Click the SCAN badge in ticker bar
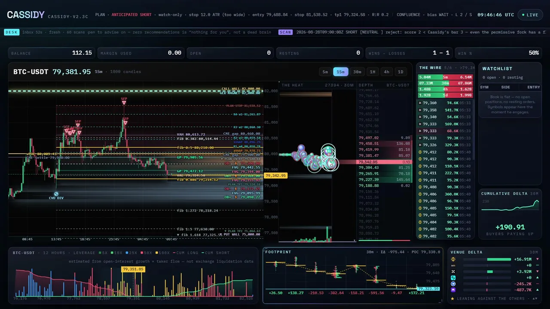 pos(285,32)
